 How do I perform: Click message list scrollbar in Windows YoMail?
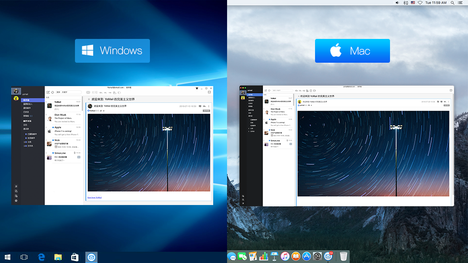tap(82, 104)
